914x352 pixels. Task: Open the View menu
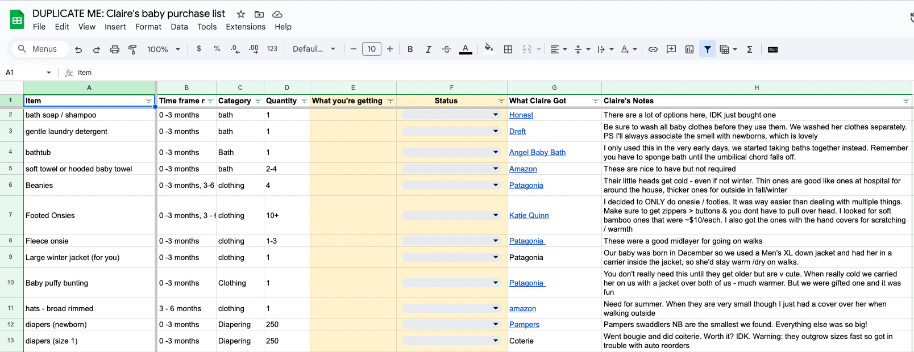point(87,27)
